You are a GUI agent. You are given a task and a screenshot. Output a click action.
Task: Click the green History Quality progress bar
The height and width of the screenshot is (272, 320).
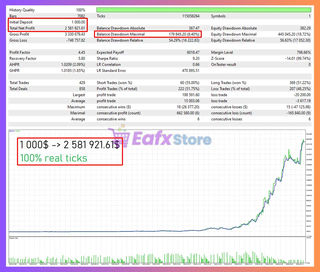tap(203, 9)
